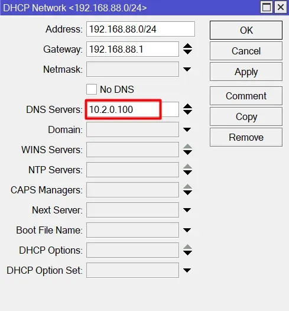289x311 pixels.
Task: Click the OK button
Action: pyautogui.click(x=246, y=30)
